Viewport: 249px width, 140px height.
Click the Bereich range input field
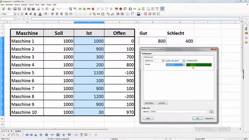179,112
